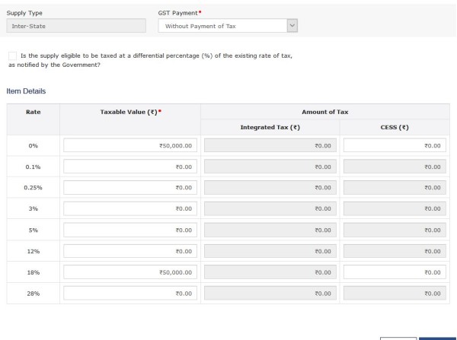Click the Taxable Value field for 0% rate

coord(129,145)
